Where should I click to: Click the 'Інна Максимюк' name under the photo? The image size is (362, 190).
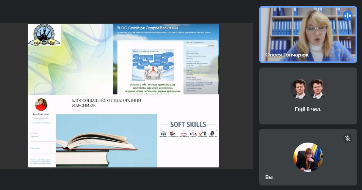click(x=41, y=115)
